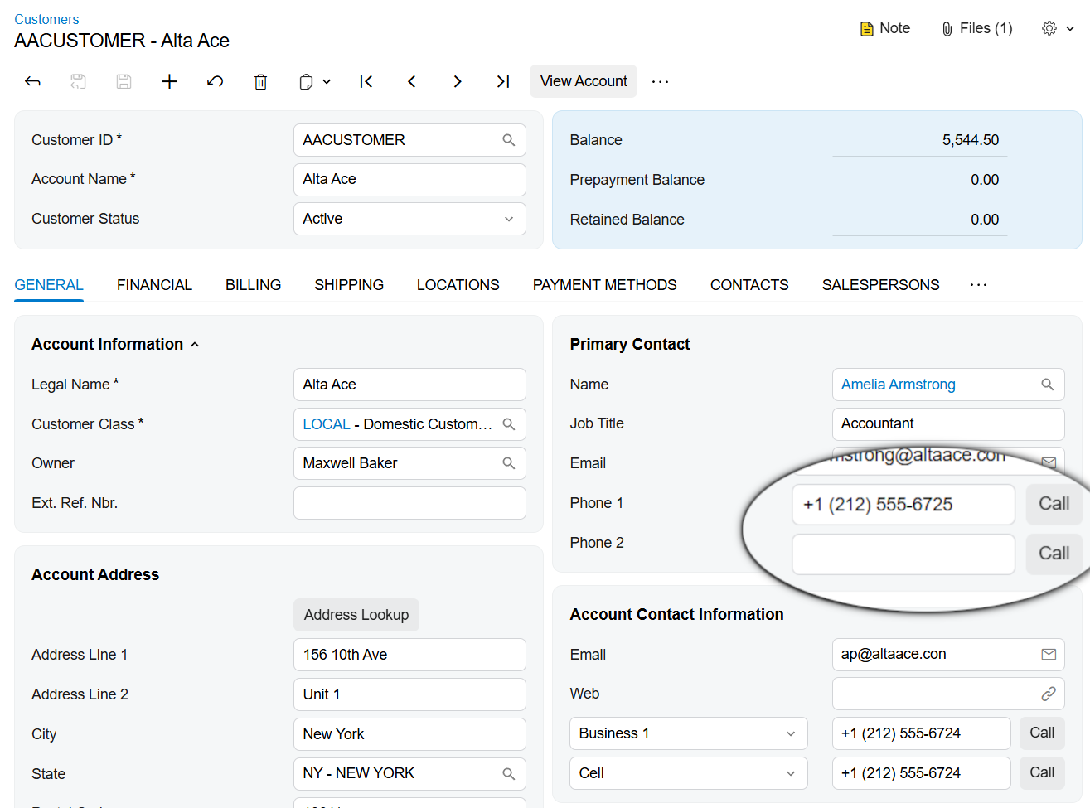This screenshot has height=808, width=1090.
Task: Click the Undo/Cancel toolbar icon
Action: [215, 81]
